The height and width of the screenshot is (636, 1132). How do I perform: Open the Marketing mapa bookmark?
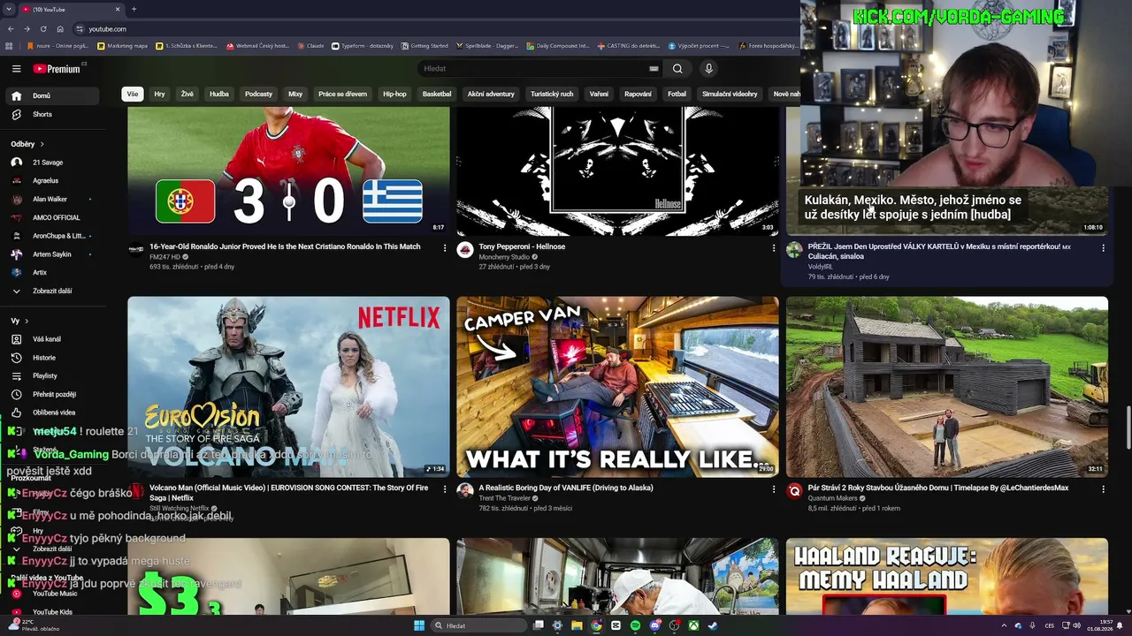[123, 46]
